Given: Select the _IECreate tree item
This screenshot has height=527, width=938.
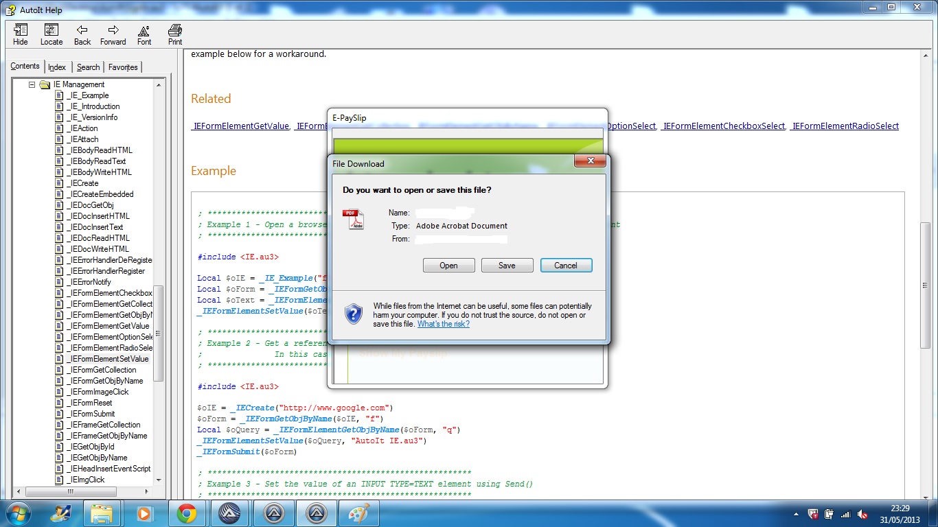Looking at the screenshot, I should [82, 183].
